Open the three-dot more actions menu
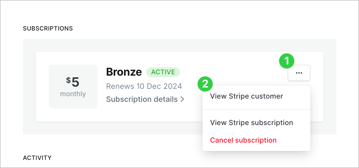The width and height of the screenshot is (359, 168). (x=299, y=73)
